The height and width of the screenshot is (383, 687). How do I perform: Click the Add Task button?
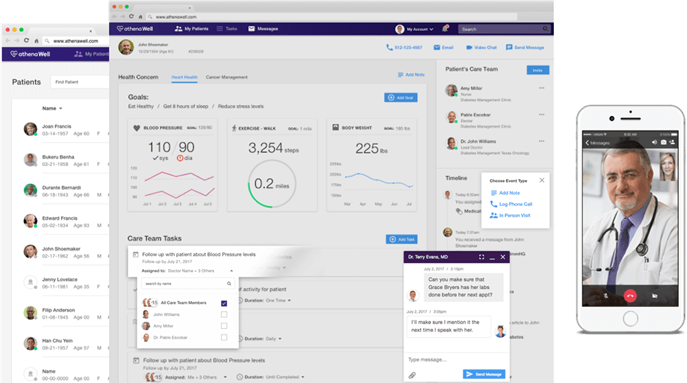[401, 240]
